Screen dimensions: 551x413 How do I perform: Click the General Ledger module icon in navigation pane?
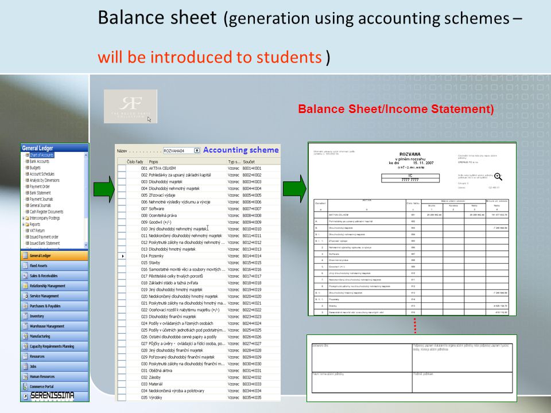pyautogui.click(x=25, y=256)
